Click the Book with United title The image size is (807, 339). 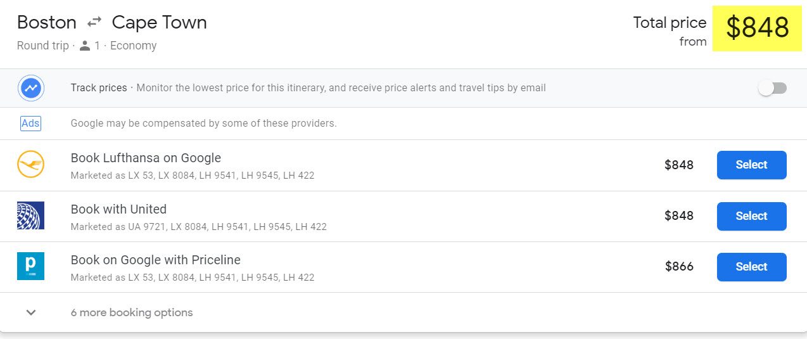pyautogui.click(x=118, y=209)
